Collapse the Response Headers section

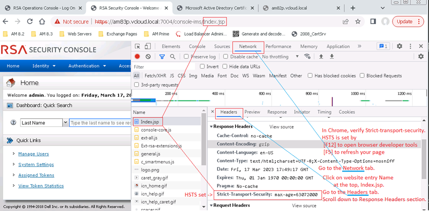click(212, 126)
